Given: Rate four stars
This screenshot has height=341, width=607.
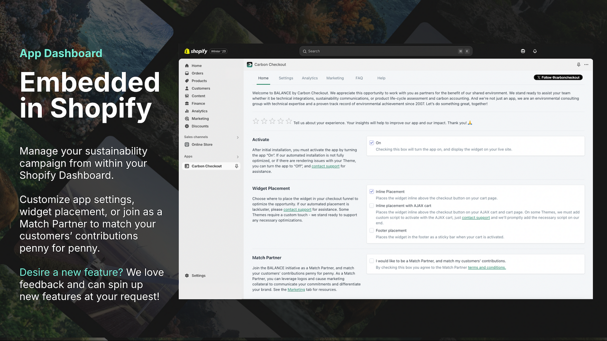Looking at the screenshot, I should point(280,121).
